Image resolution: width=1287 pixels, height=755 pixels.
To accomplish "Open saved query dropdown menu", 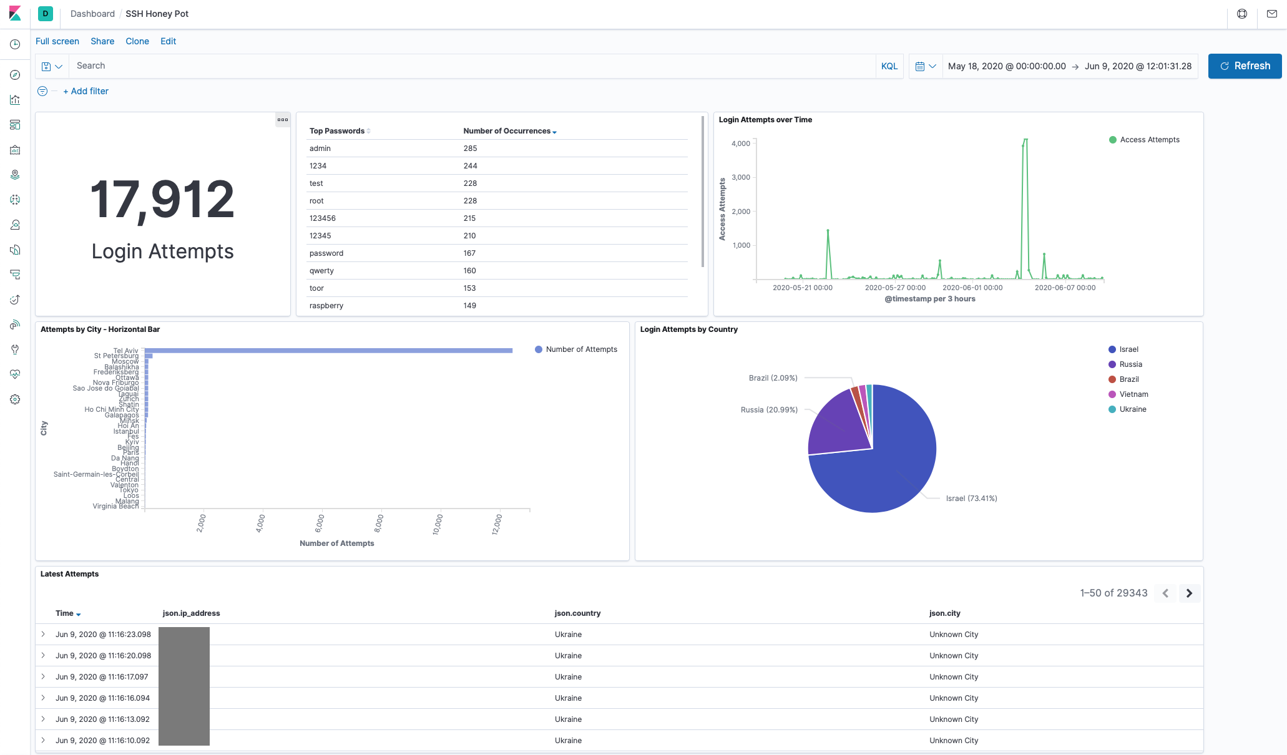I will click(x=52, y=66).
